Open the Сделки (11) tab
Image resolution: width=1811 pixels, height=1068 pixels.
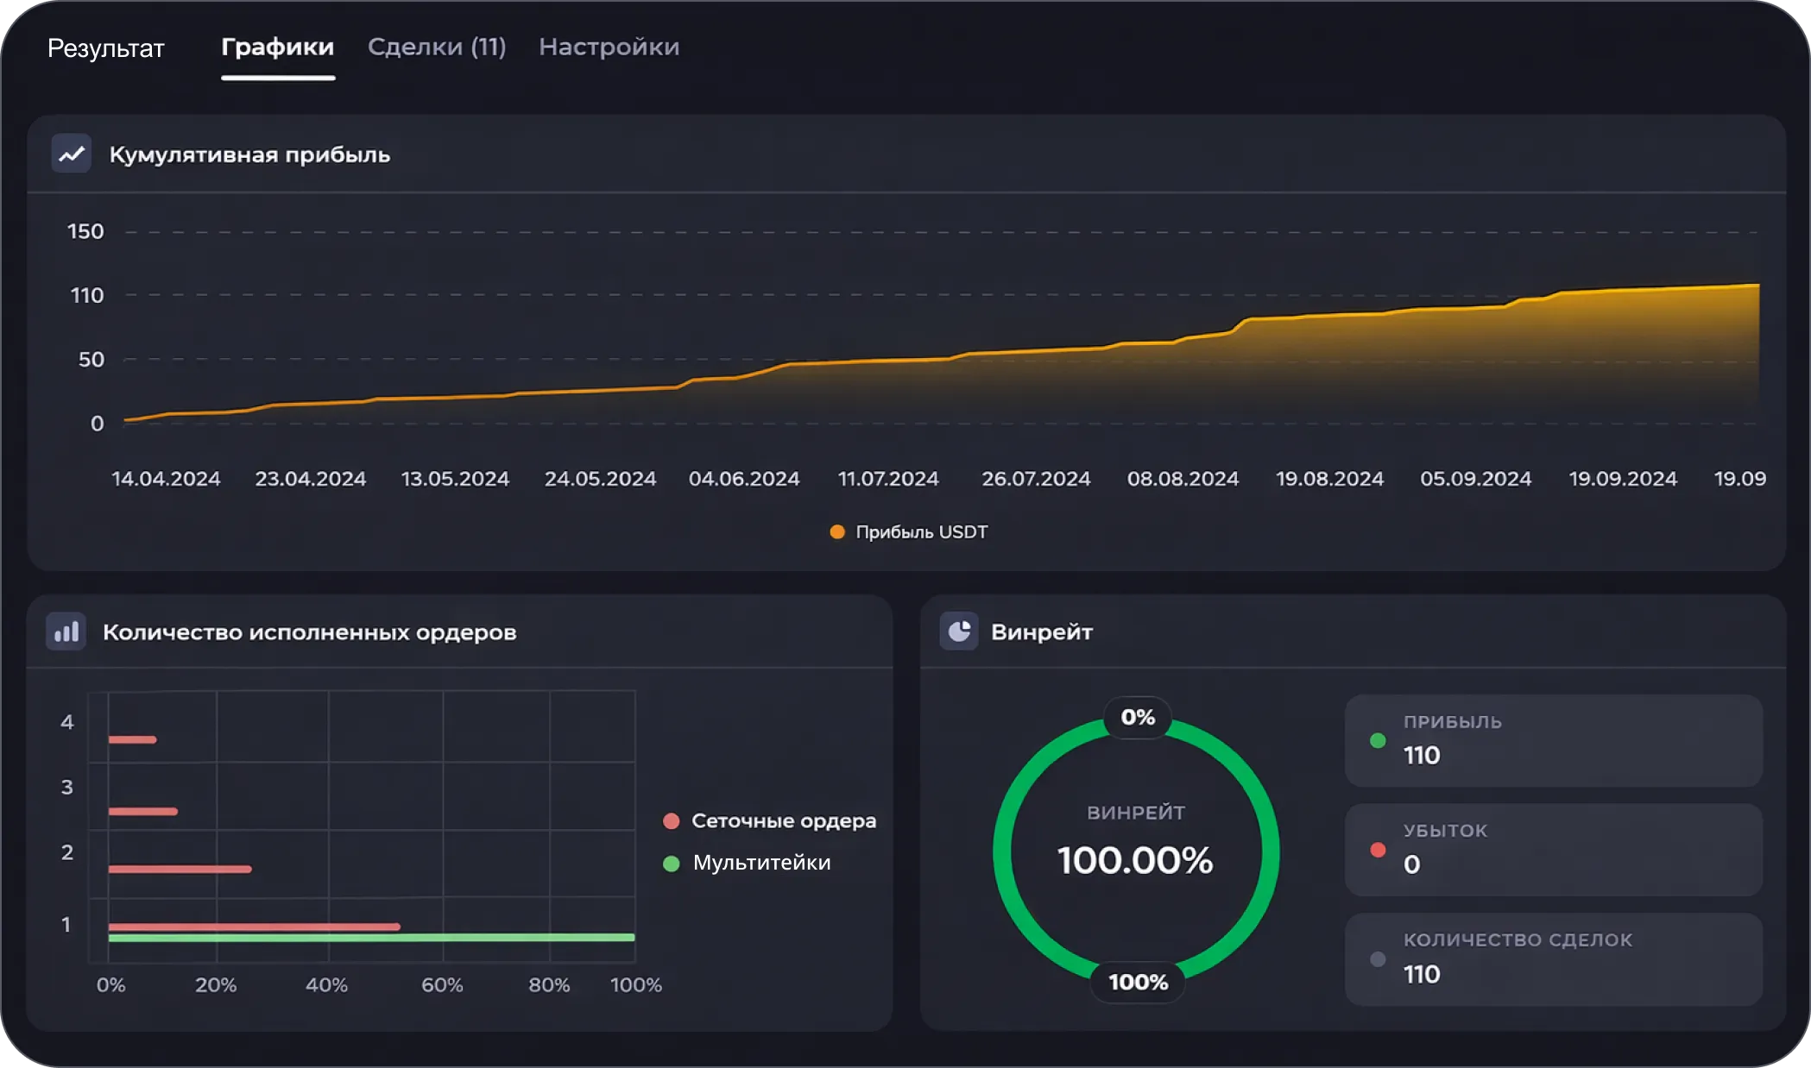437,47
